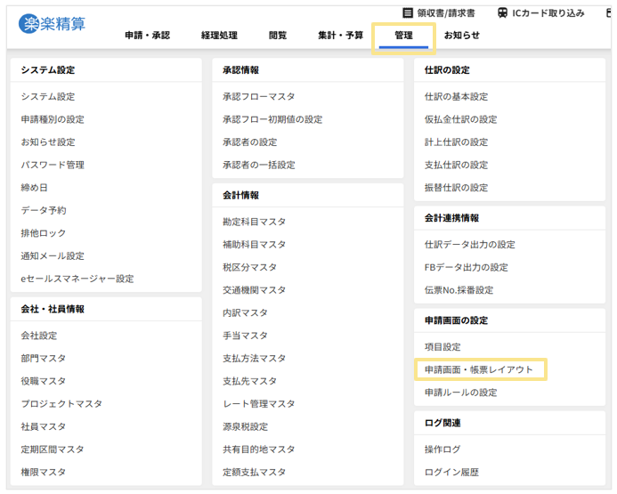Open 内訳マスタ
The image size is (617, 494).
245,313
